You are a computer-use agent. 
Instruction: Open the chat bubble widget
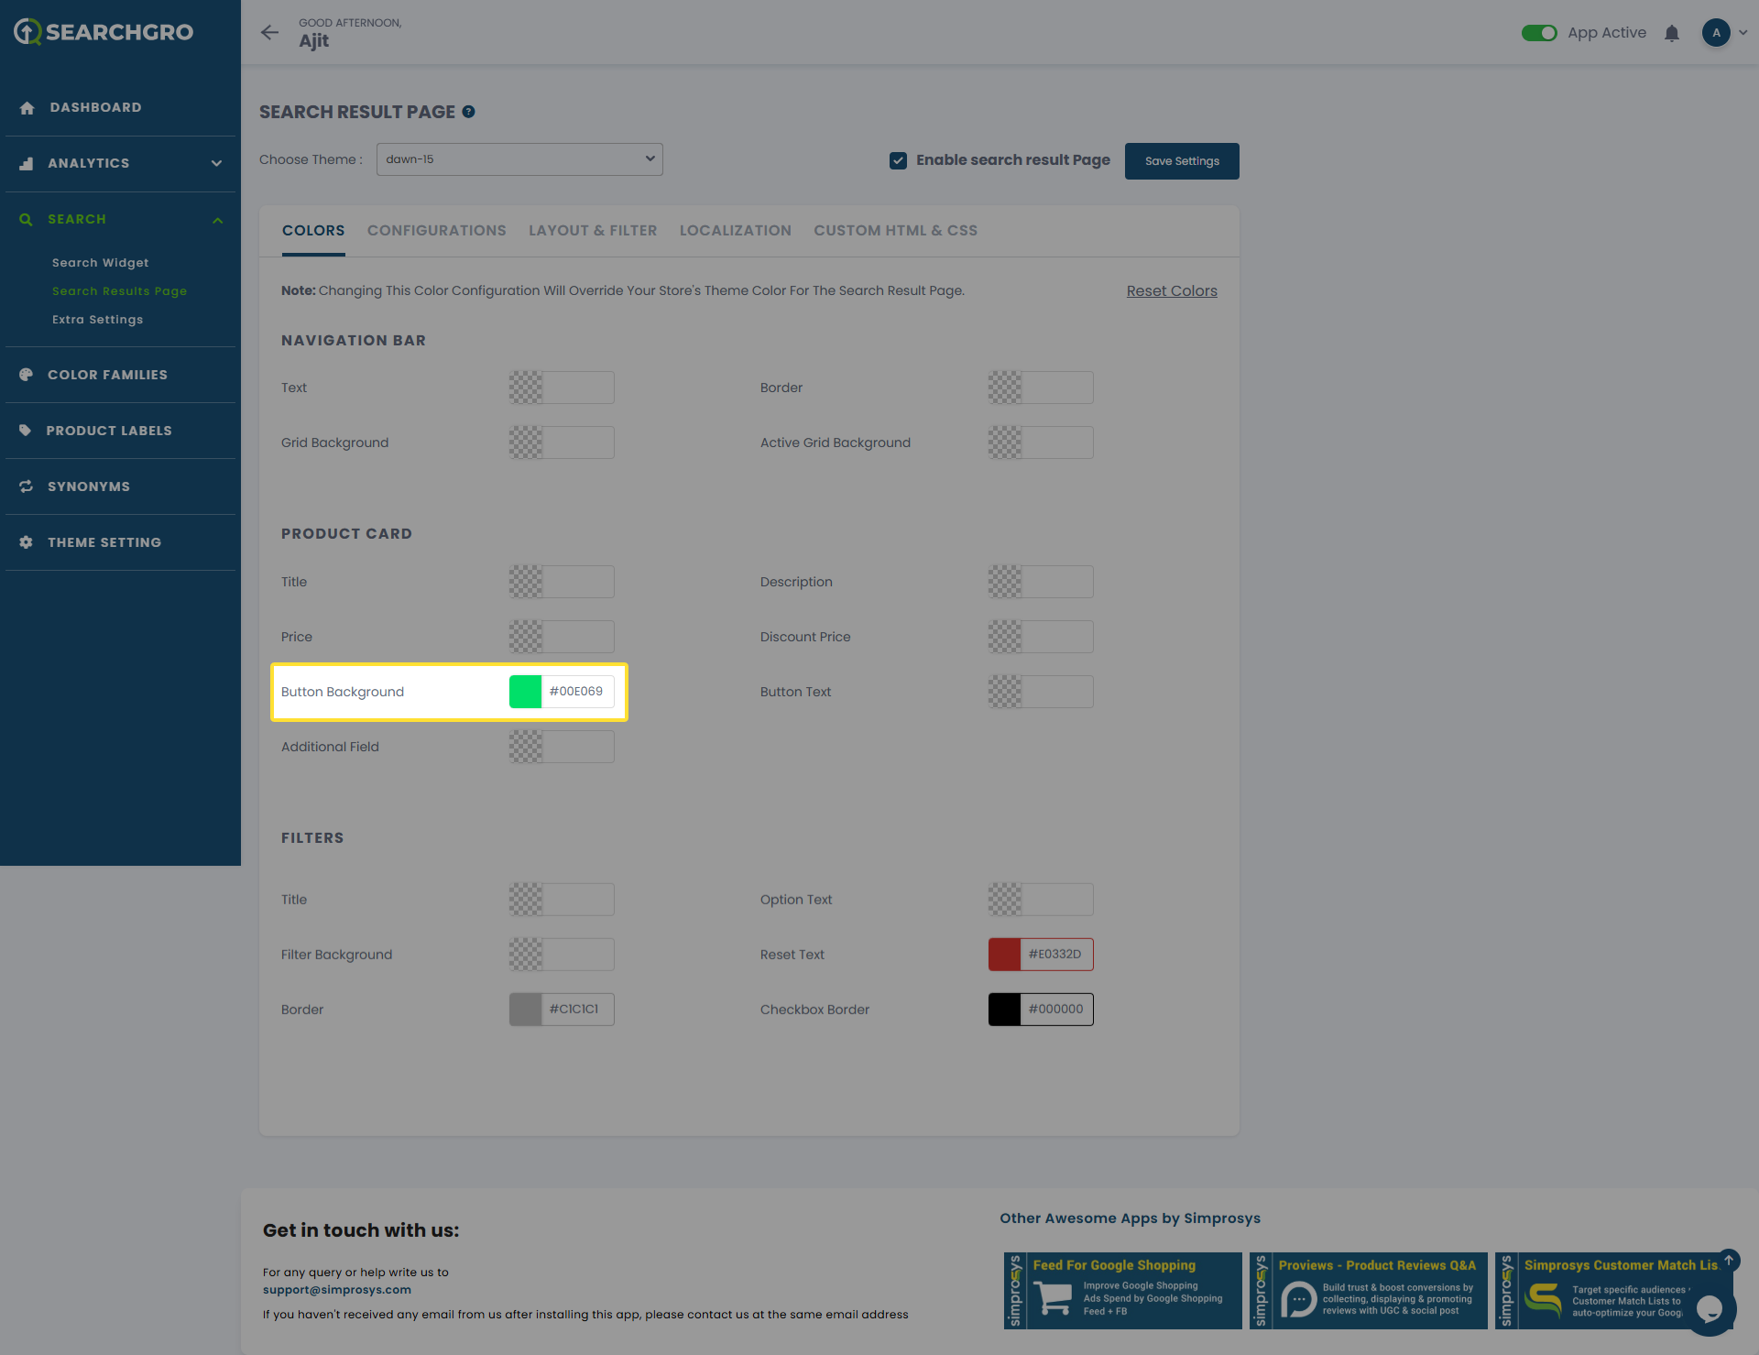1710,1309
